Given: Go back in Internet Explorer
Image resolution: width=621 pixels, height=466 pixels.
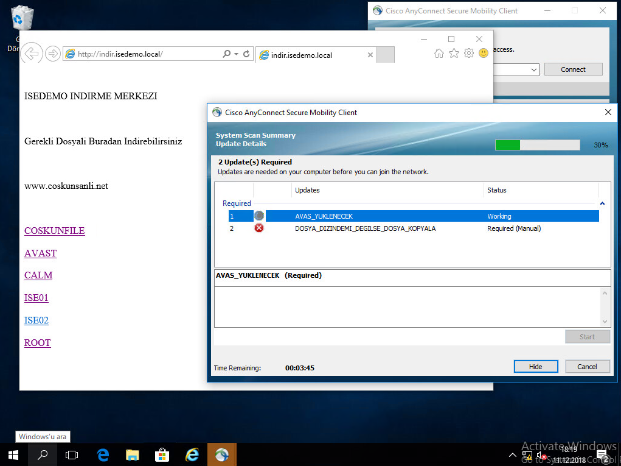Looking at the screenshot, I should coord(32,53).
